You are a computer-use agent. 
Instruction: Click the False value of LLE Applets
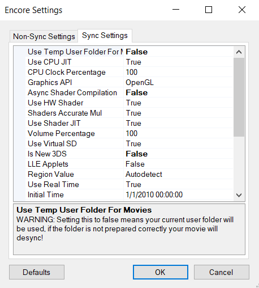(135, 164)
